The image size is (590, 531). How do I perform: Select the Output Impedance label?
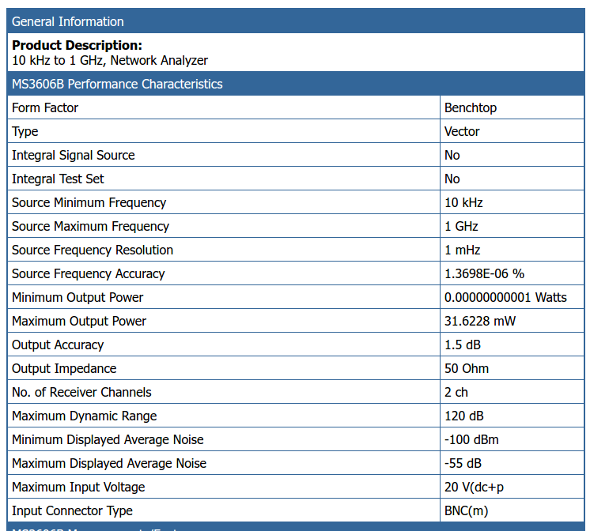64,368
